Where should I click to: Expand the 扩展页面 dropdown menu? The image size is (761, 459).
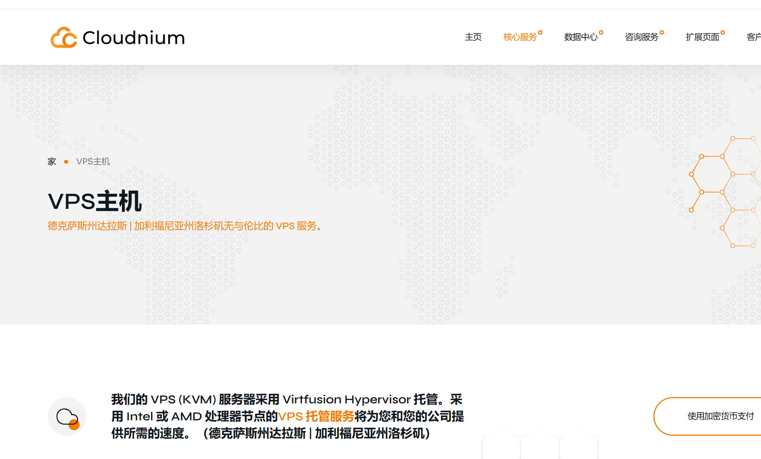pyautogui.click(x=702, y=37)
